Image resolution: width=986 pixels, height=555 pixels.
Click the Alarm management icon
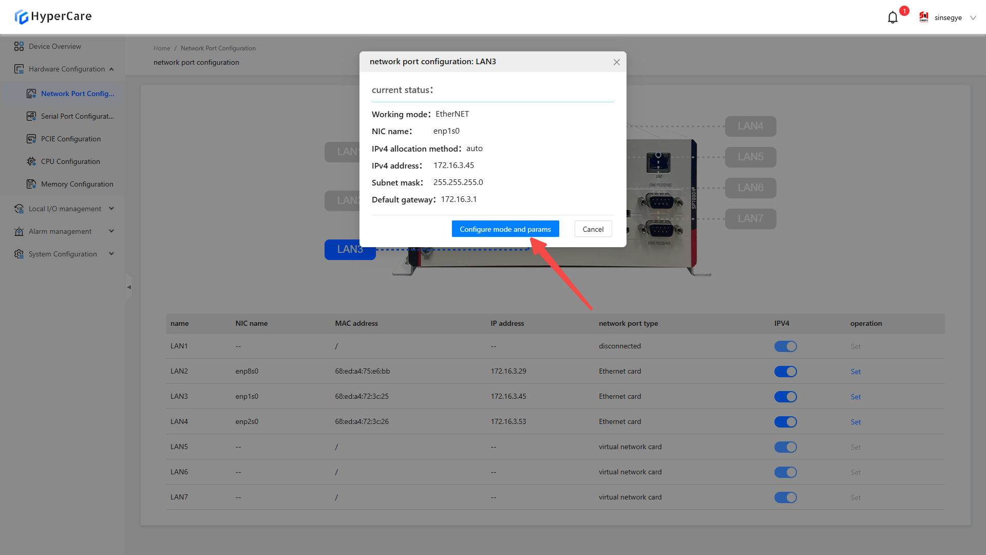tap(19, 231)
